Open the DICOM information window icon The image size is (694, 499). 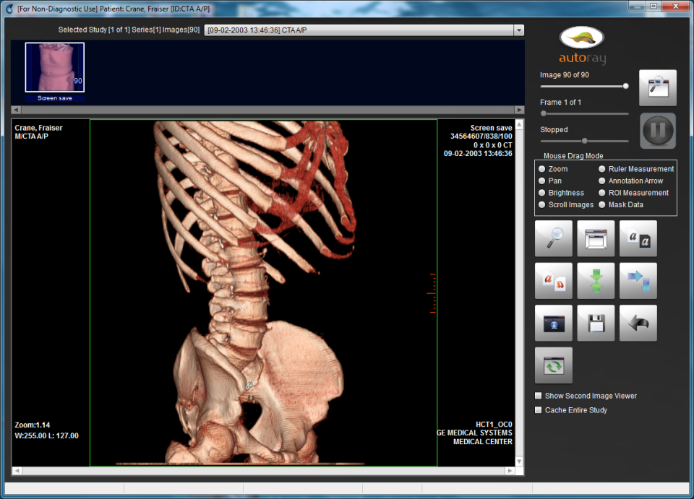553,323
